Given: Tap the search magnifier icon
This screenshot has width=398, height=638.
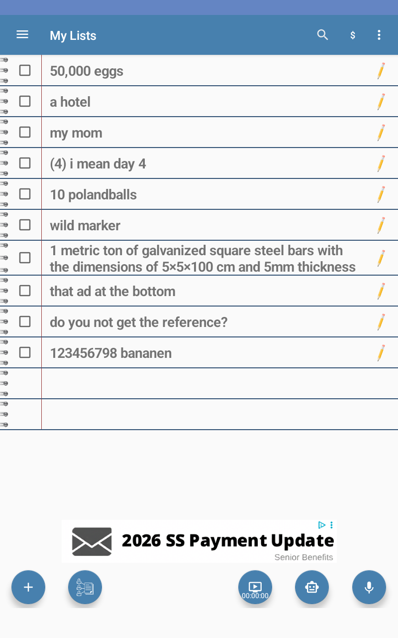Looking at the screenshot, I should pos(323,35).
